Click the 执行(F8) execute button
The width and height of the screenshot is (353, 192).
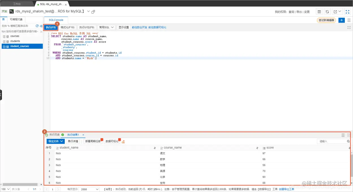[51, 27]
